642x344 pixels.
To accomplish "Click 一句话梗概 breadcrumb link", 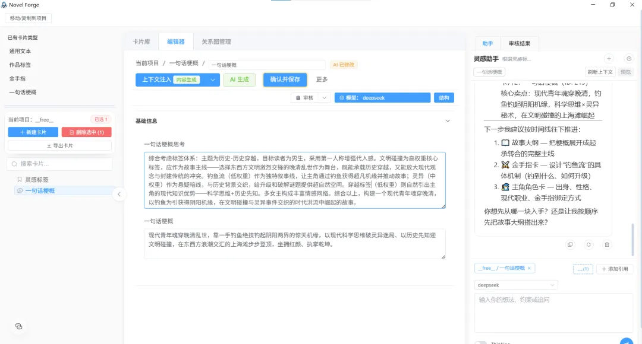I will point(184,63).
